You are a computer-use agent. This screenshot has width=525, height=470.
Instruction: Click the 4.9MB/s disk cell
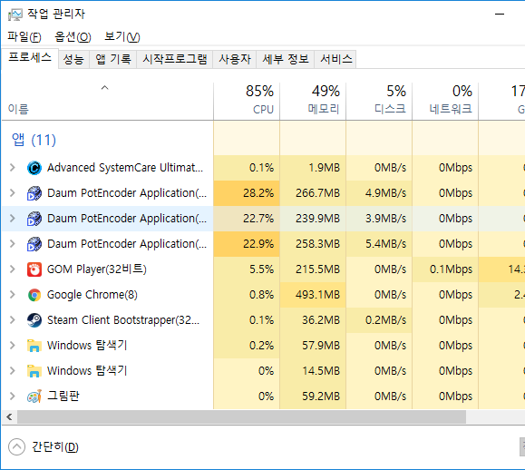click(x=379, y=193)
